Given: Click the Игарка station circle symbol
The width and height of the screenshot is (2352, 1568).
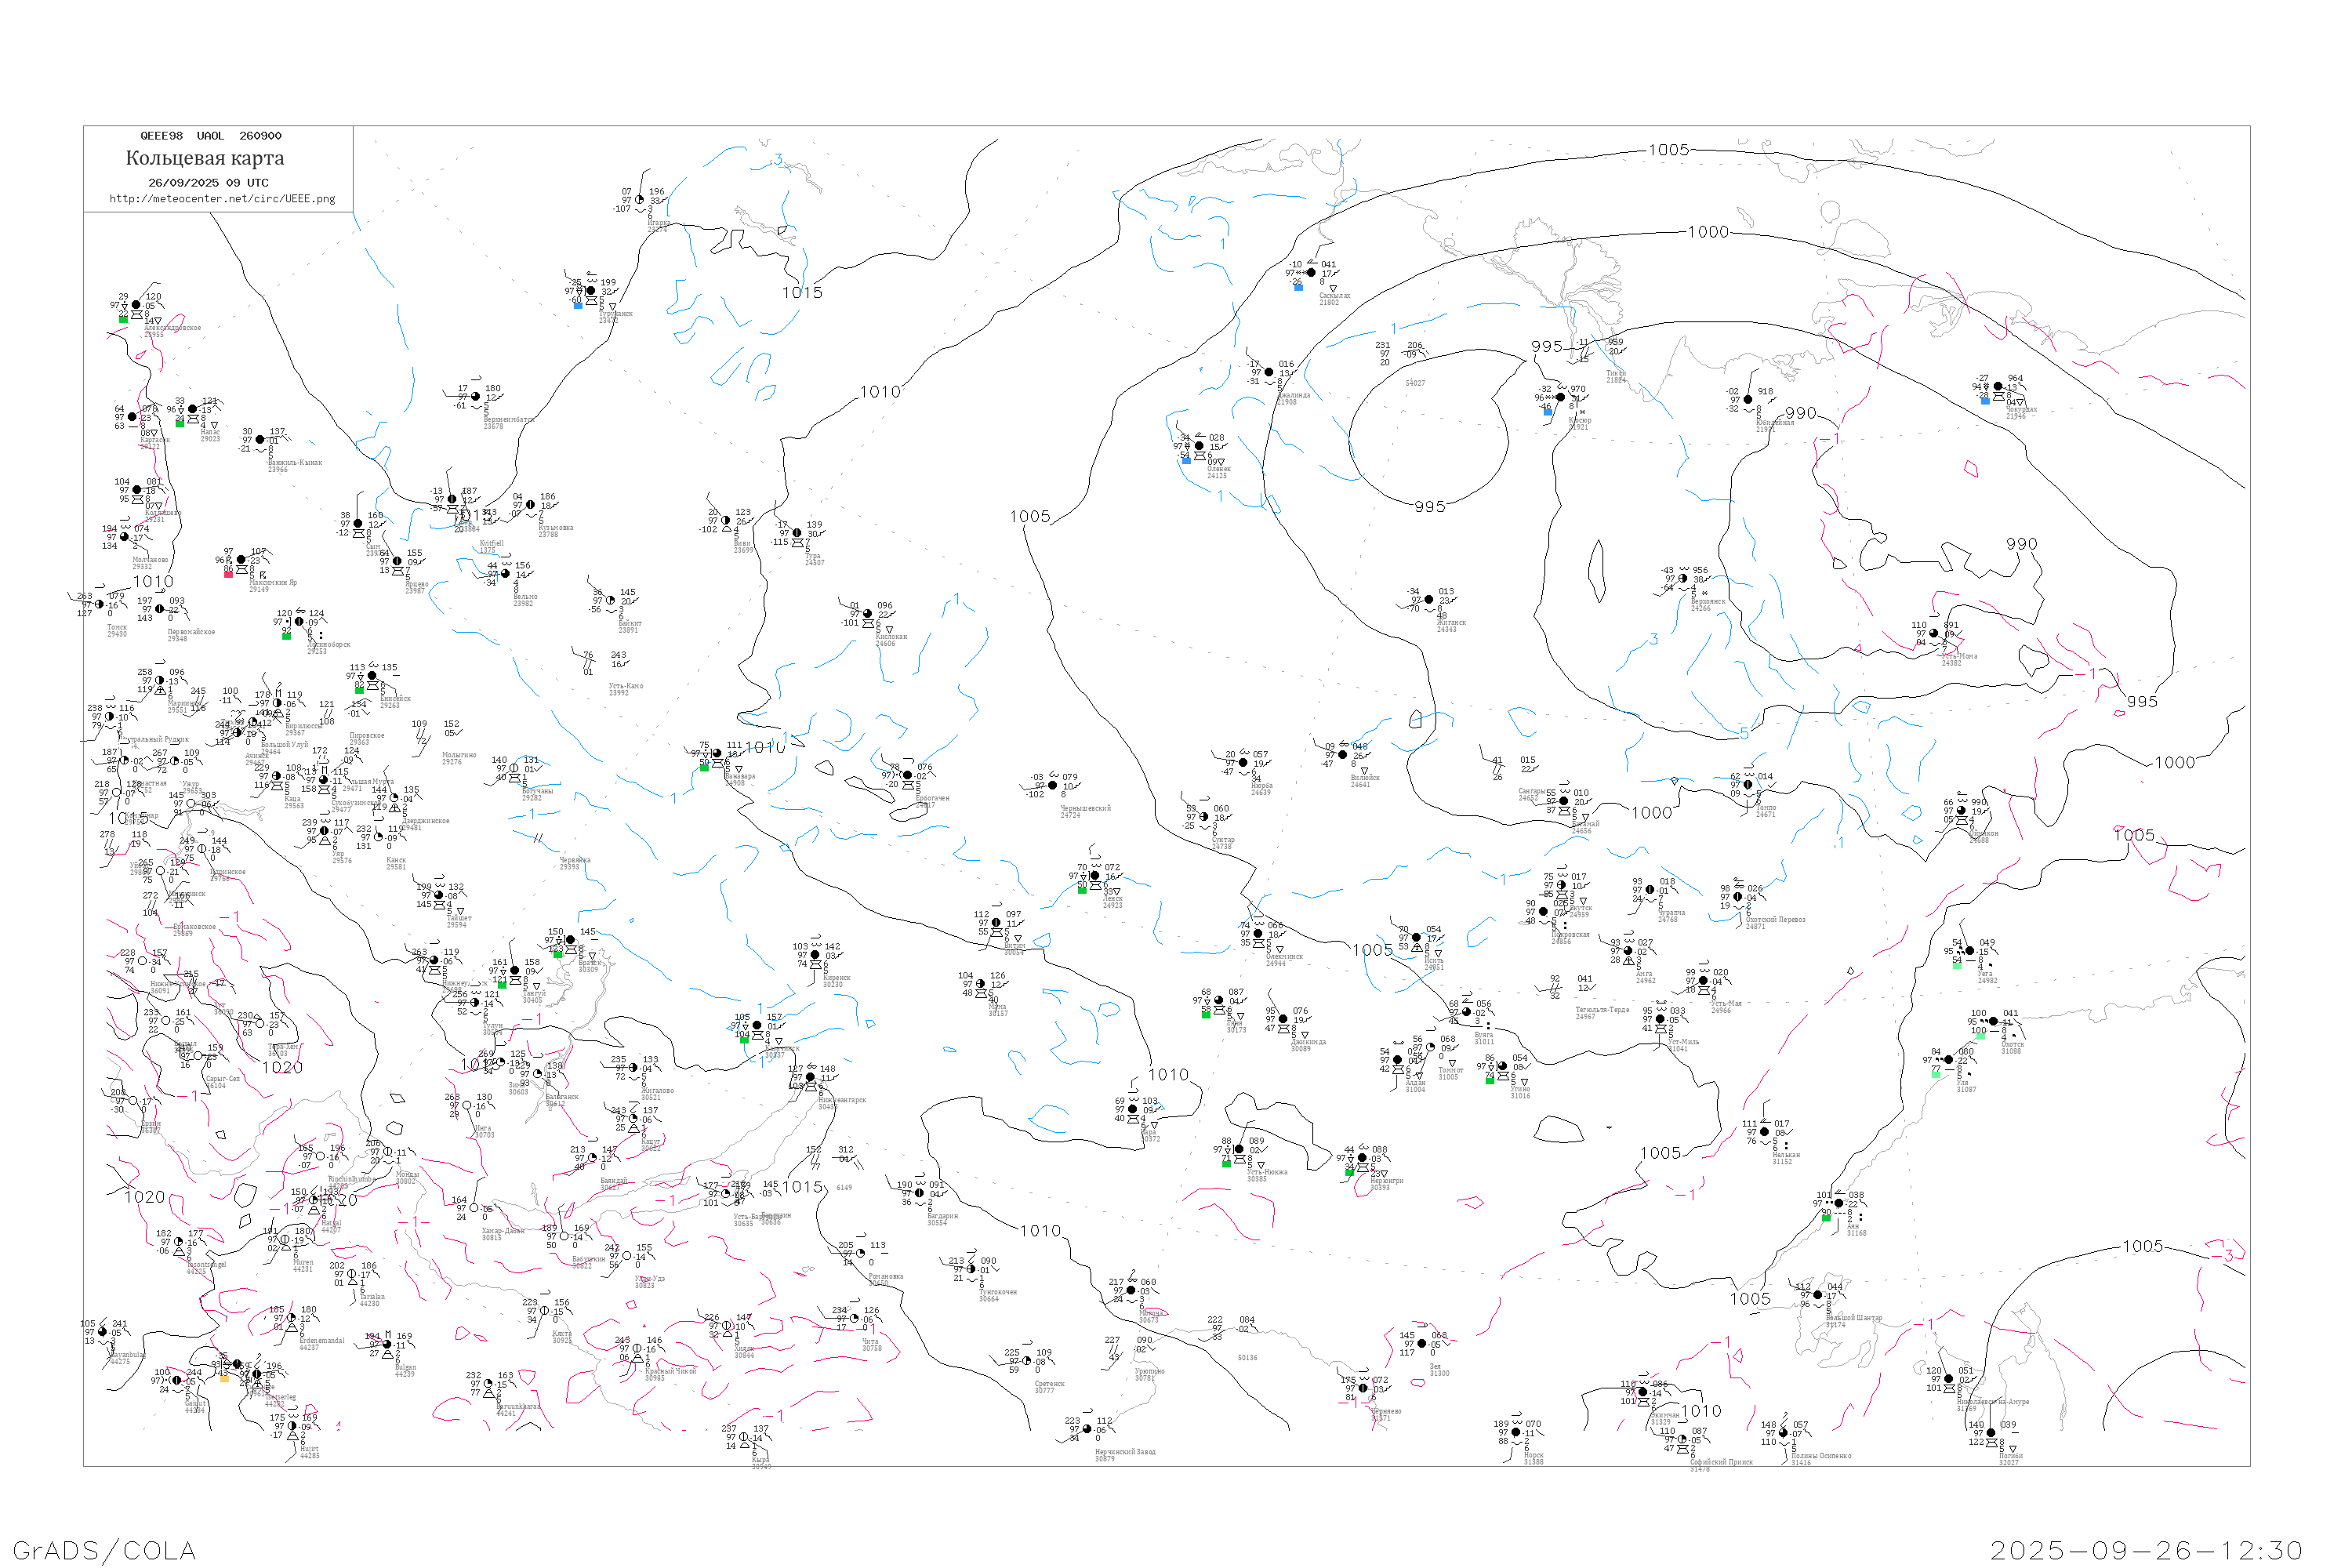Looking at the screenshot, I should (640, 200).
